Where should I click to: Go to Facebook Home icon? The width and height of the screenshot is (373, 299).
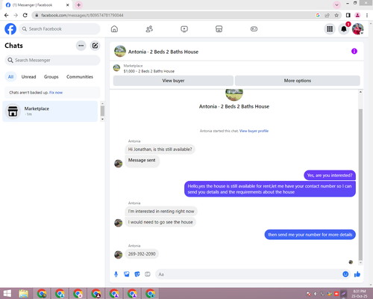point(114,29)
